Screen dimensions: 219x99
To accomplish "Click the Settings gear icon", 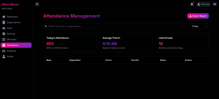I will (4, 34).
